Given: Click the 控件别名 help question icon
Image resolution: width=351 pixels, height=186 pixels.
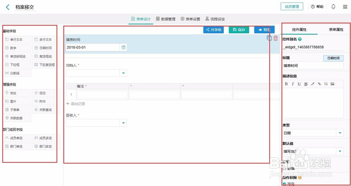Looking at the screenshot, I should pyautogui.click(x=300, y=39).
